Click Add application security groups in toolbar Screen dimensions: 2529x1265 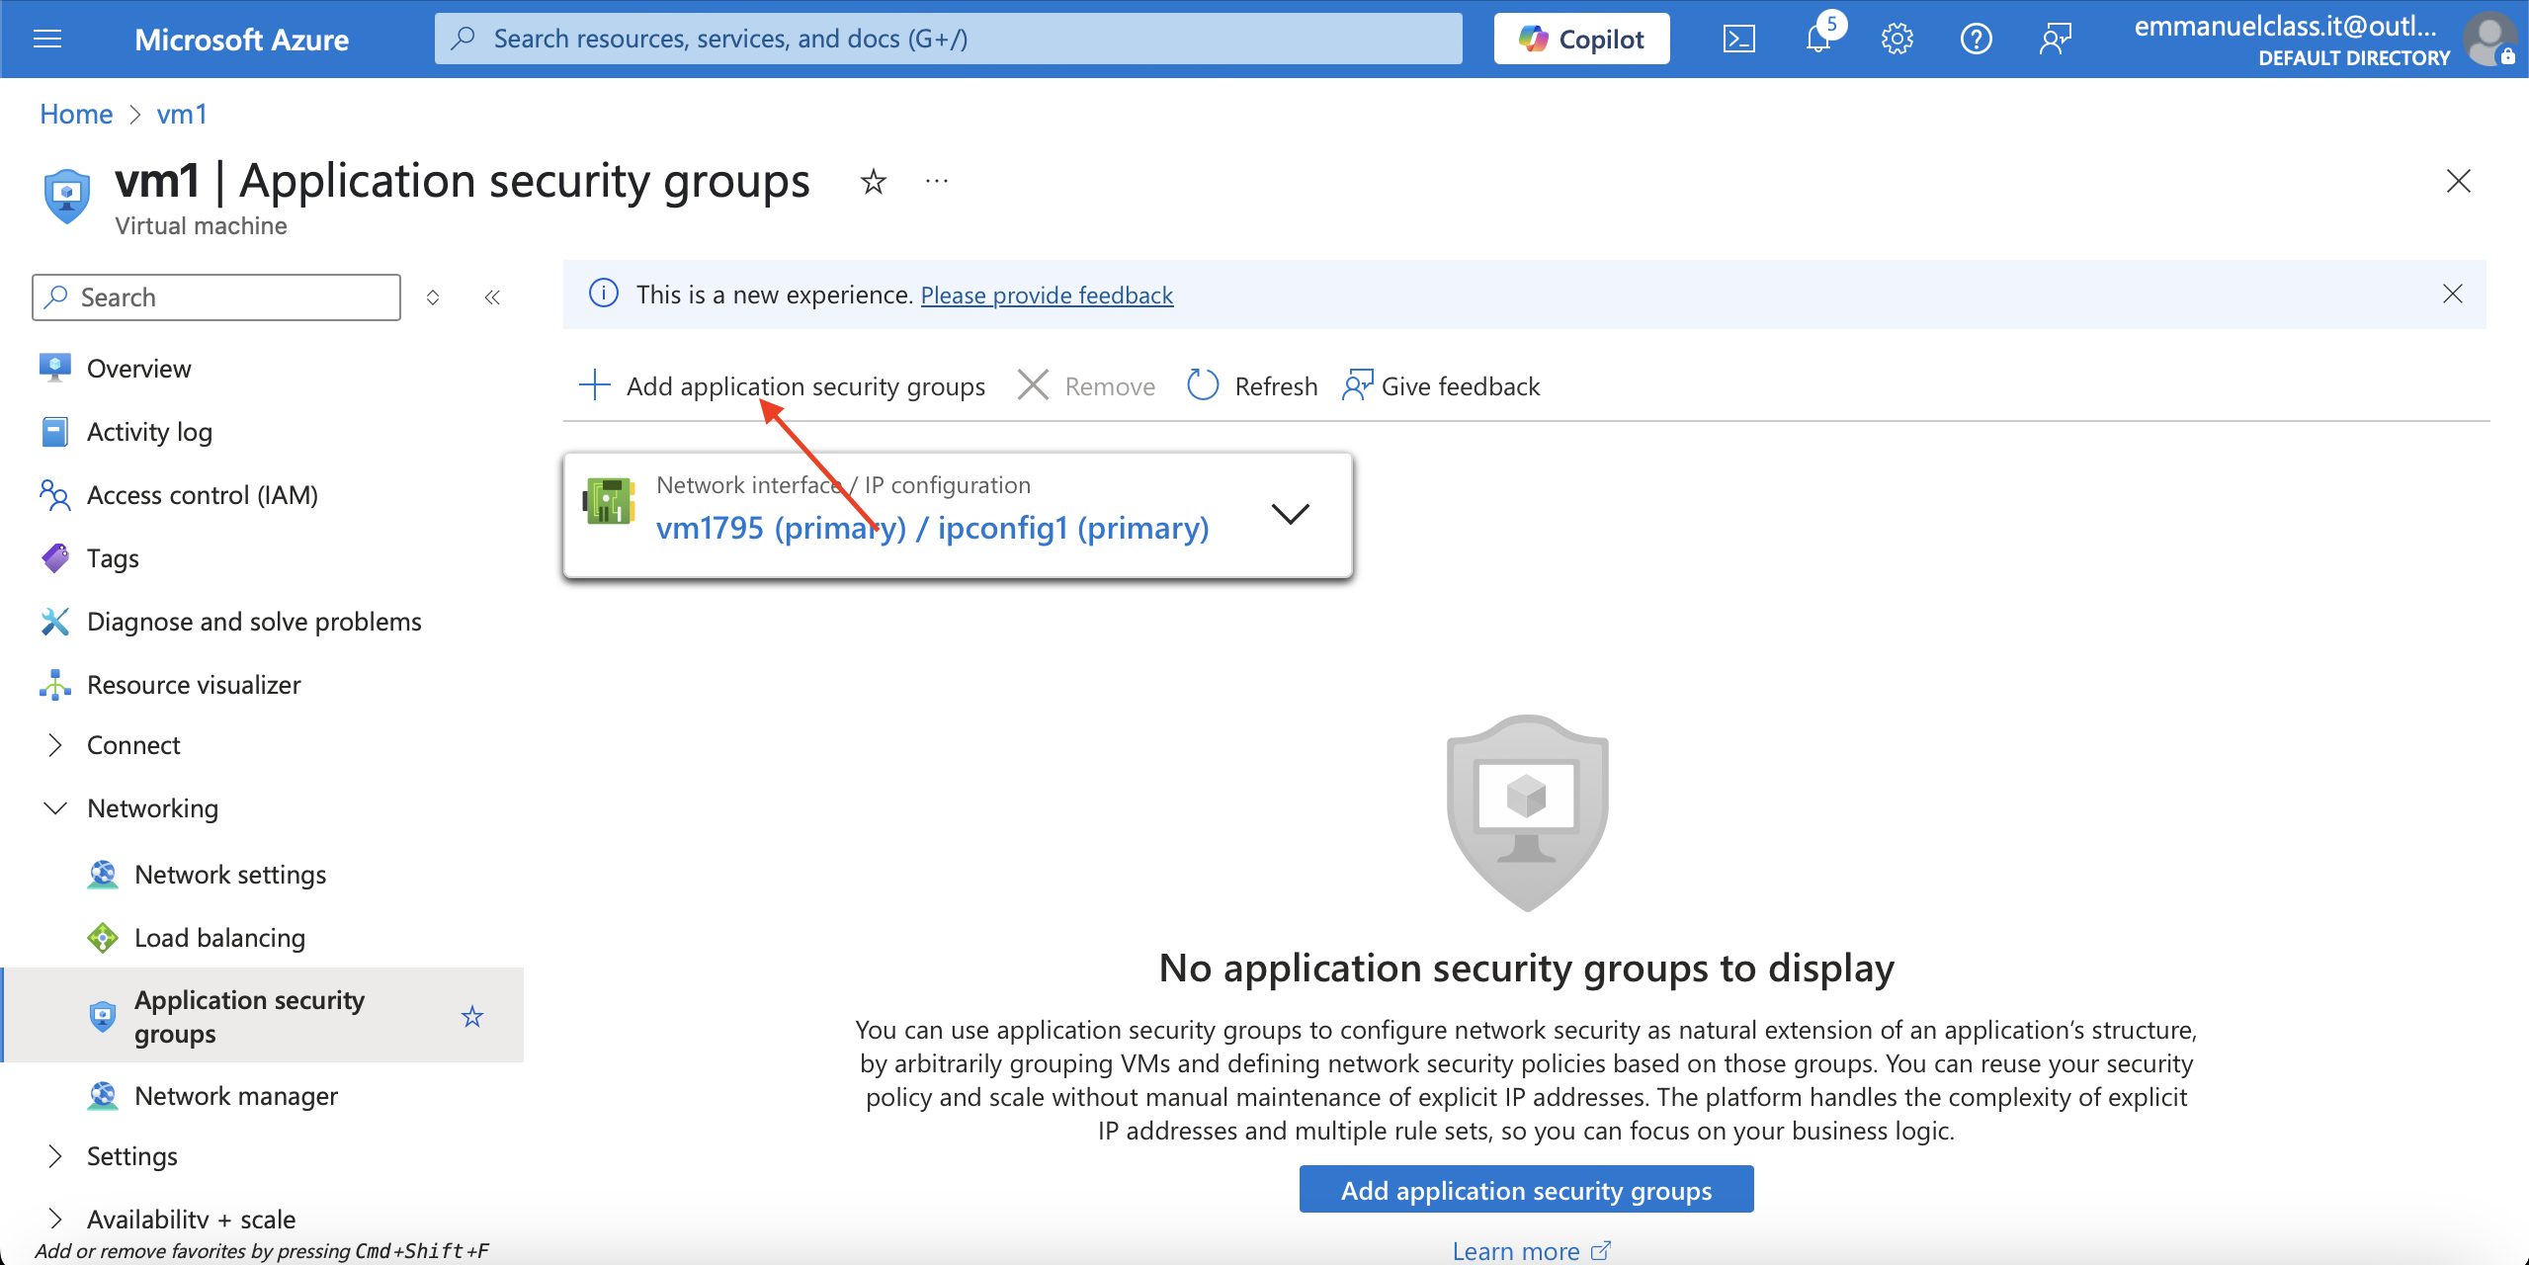[x=782, y=385]
